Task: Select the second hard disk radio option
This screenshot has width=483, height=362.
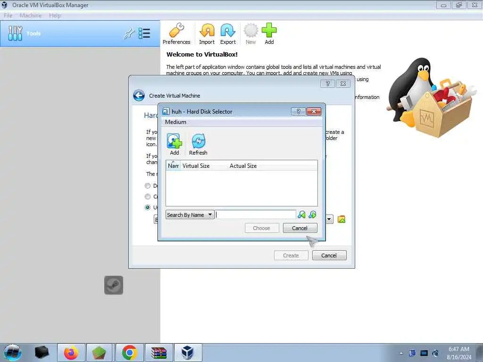Action: [x=148, y=197]
